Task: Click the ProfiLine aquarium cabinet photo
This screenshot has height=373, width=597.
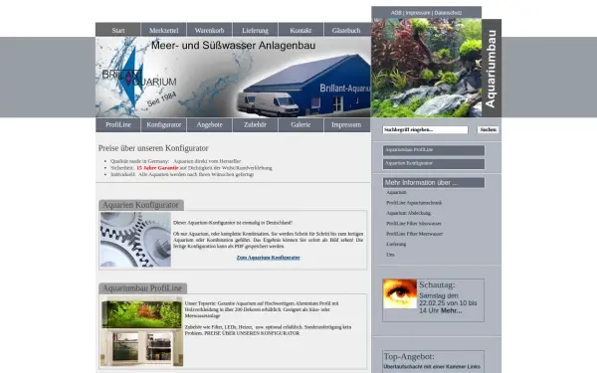Action: coord(141,331)
